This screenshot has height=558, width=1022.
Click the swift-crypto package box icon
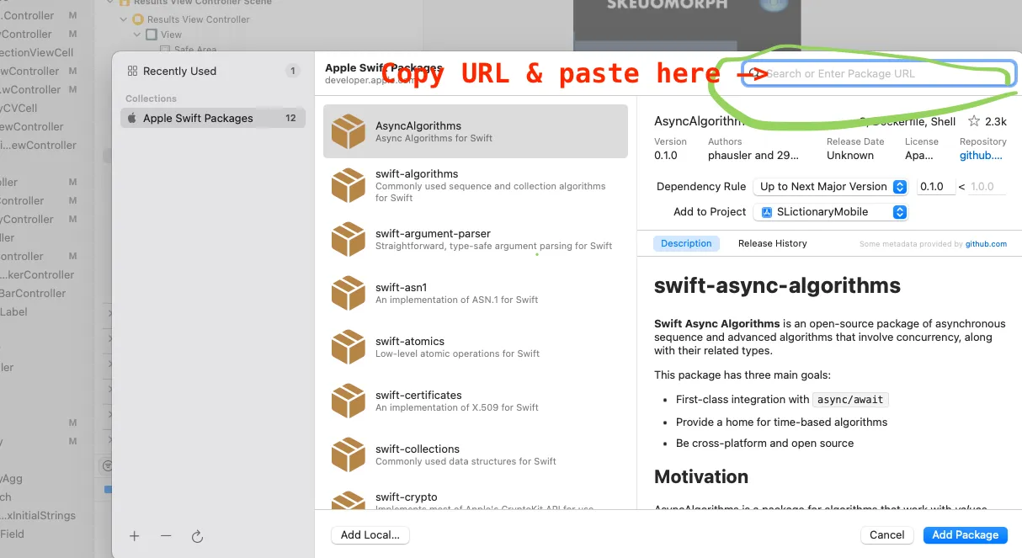coord(348,501)
